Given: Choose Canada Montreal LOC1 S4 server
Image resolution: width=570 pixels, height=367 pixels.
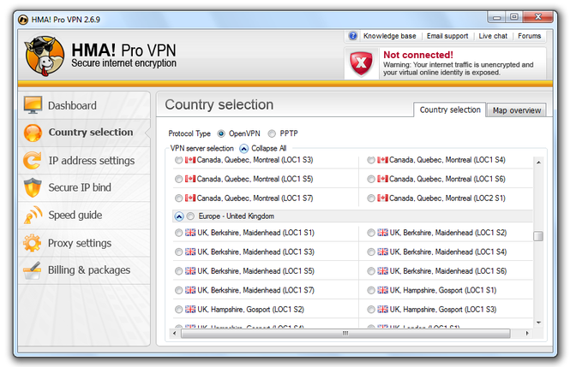Looking at the screenshot, I should pos(371,160).
